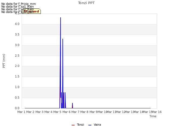Click the Mar 3 x-axis tick label
The image size is (173, 130).
(x=39, y=112)
